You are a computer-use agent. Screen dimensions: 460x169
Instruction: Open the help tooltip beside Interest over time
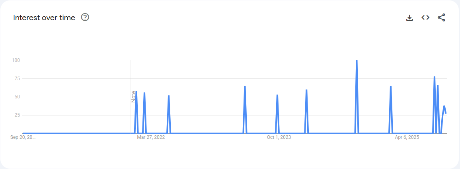click(85, 17)
